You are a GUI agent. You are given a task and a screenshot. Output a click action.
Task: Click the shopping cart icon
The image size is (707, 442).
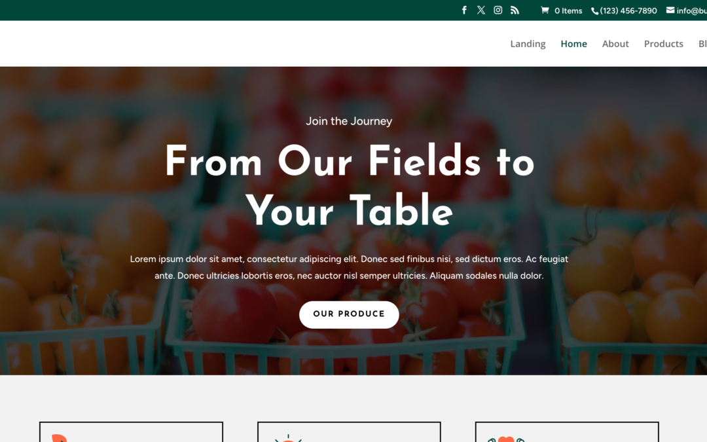(545, 10)
